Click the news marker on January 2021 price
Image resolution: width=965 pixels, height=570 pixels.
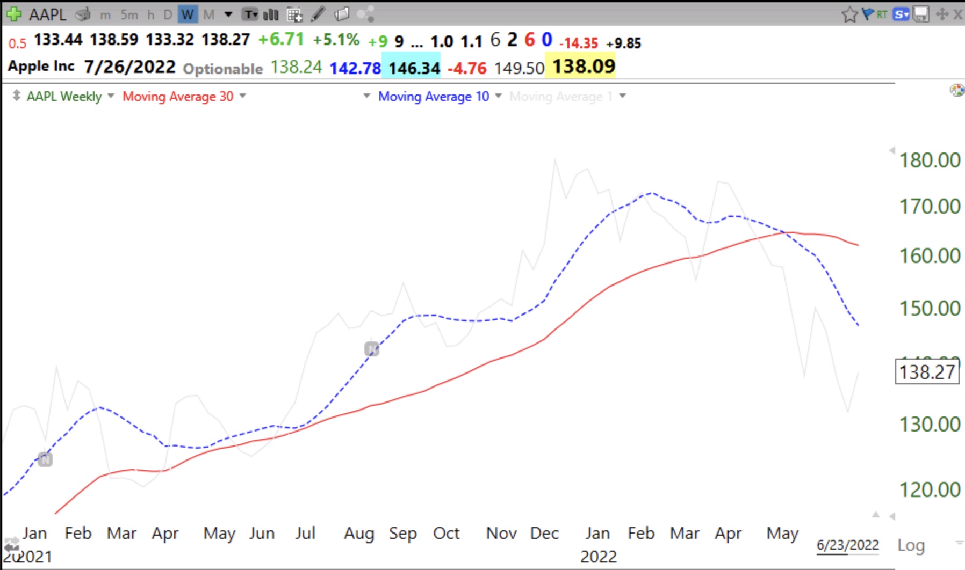(x=45, y=459)
